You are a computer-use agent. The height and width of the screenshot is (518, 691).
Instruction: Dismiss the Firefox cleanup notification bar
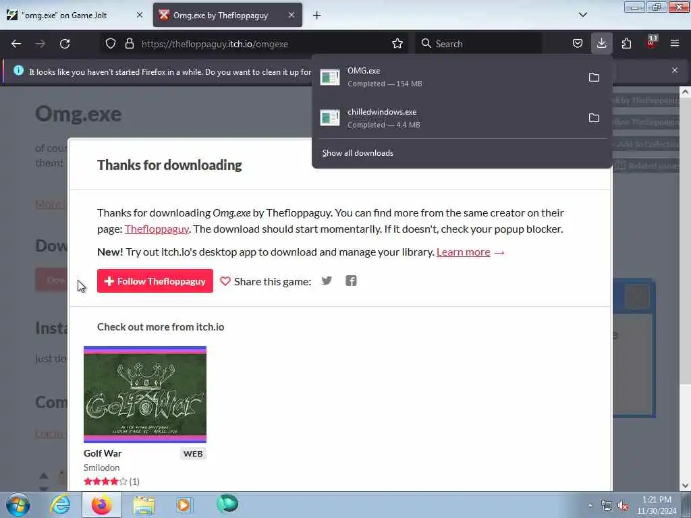[675, 70]
